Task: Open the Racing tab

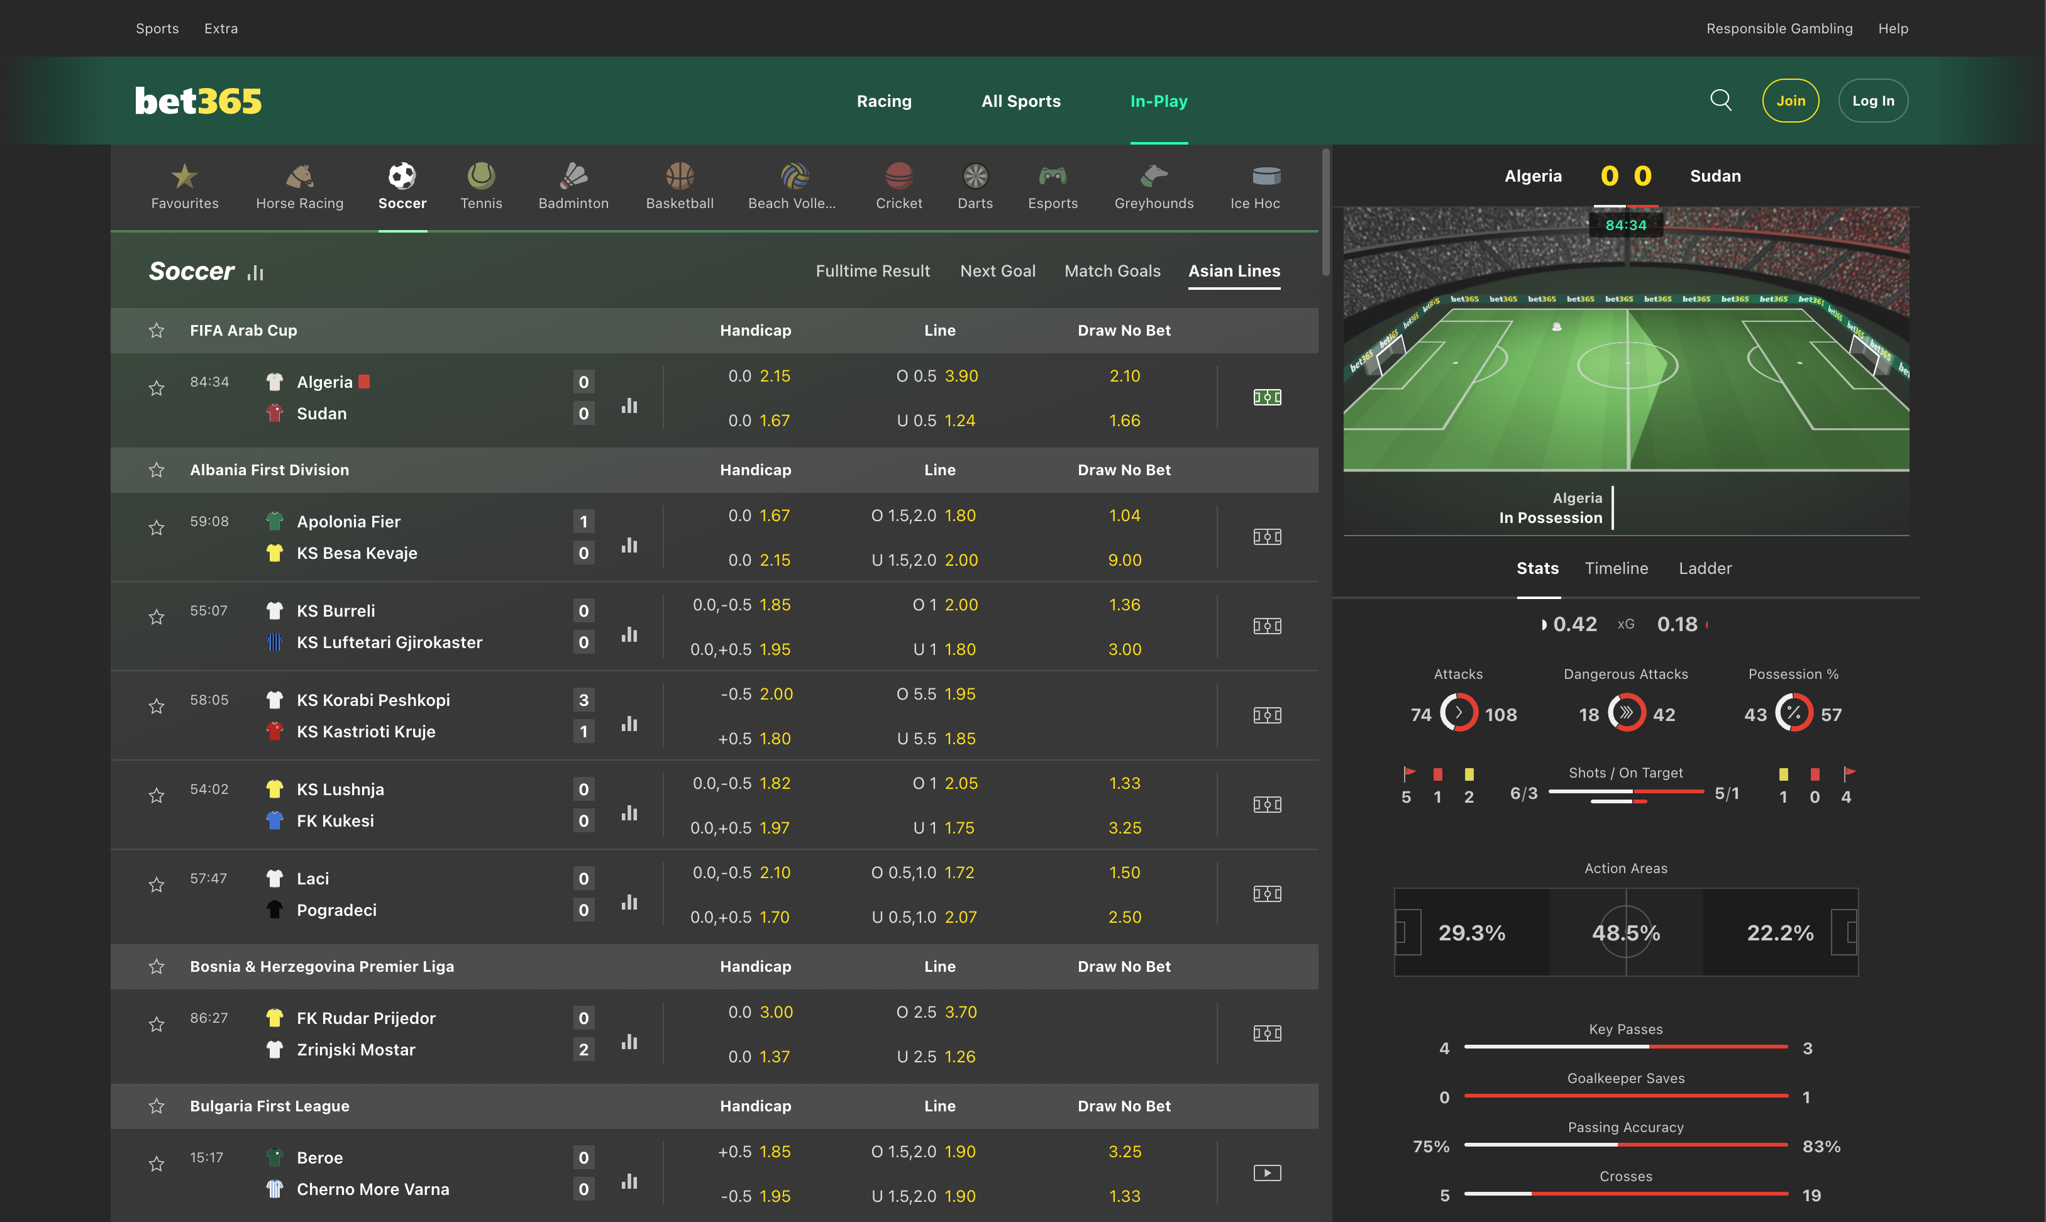Action: 884,101
